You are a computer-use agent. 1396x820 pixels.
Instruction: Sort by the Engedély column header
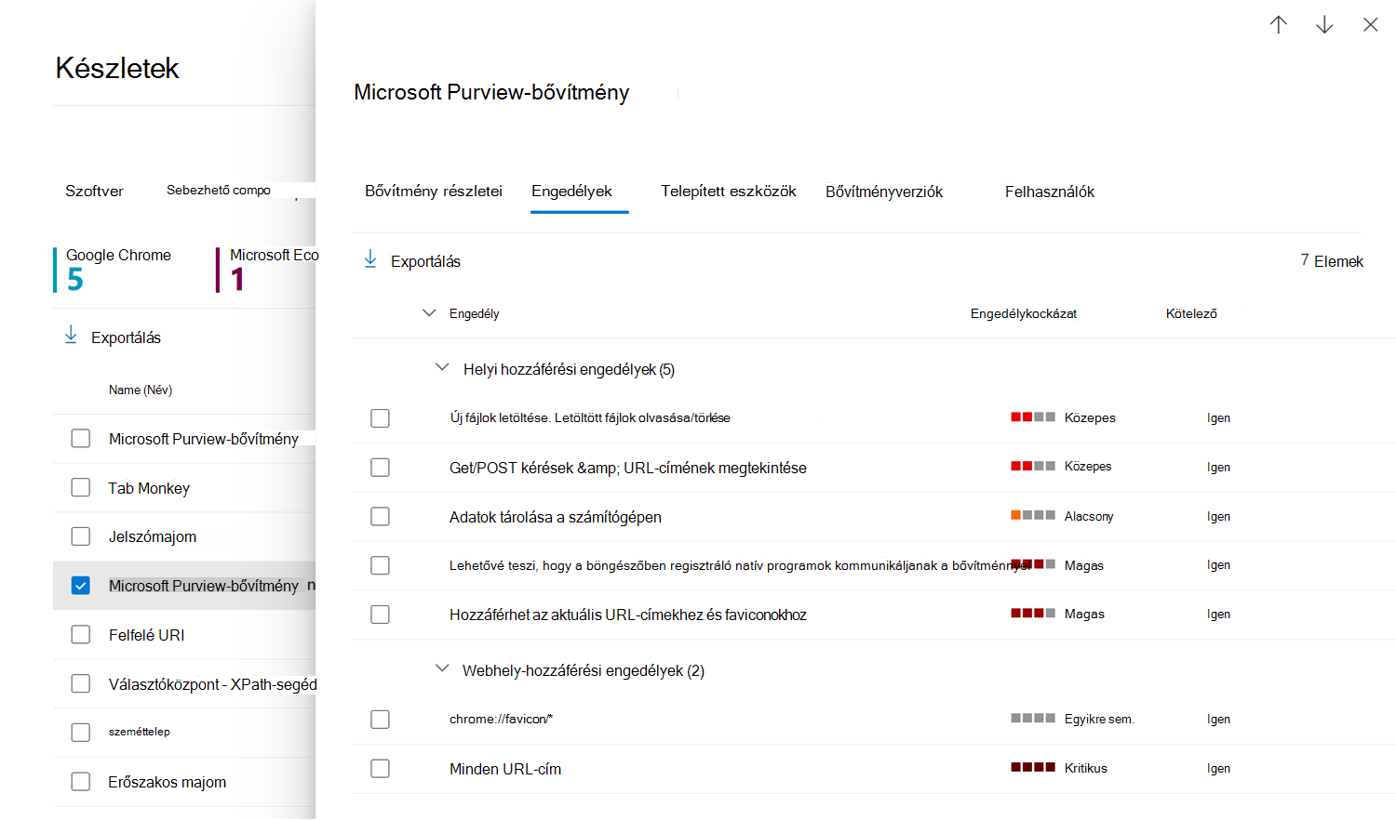[x=475, y=314]
